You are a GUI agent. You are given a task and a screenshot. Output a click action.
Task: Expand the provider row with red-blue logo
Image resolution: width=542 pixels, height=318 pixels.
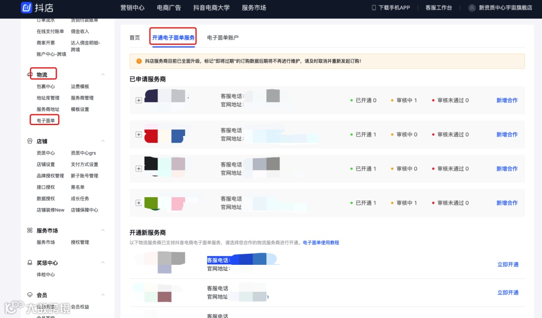point(139,134)
